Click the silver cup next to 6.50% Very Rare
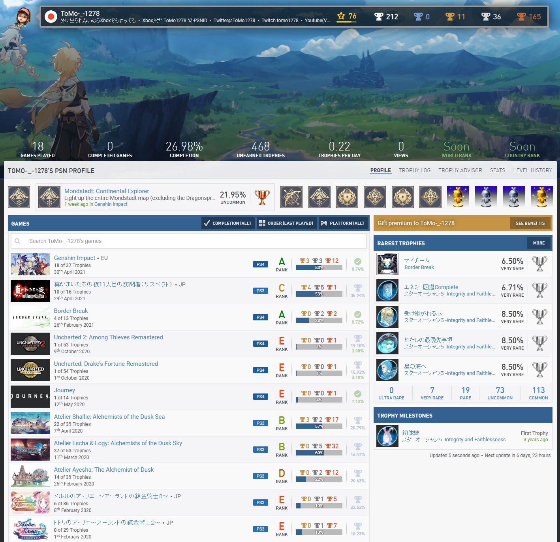The width and height of the screenshot is (560, 542). [539, 264]
